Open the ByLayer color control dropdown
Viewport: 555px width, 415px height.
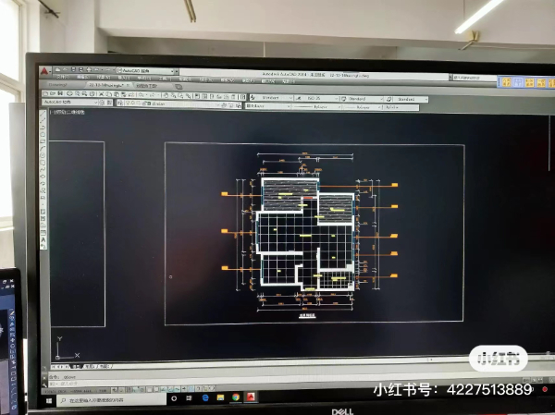tap(268, 106)
